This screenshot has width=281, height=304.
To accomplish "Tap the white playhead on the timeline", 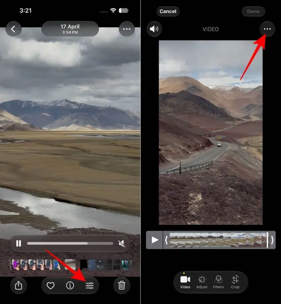I will (x=267, y=240).
